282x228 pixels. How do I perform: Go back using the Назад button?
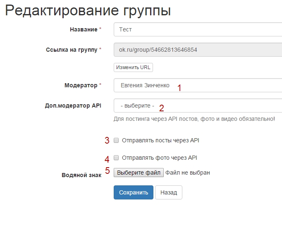(x=169, y=192)
